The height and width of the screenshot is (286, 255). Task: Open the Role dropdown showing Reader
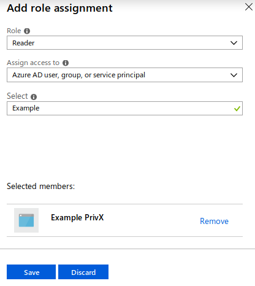tap(124, 43)
